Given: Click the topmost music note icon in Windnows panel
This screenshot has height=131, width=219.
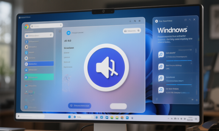Looking at the screenshot, I should click(x=161, y=54).
